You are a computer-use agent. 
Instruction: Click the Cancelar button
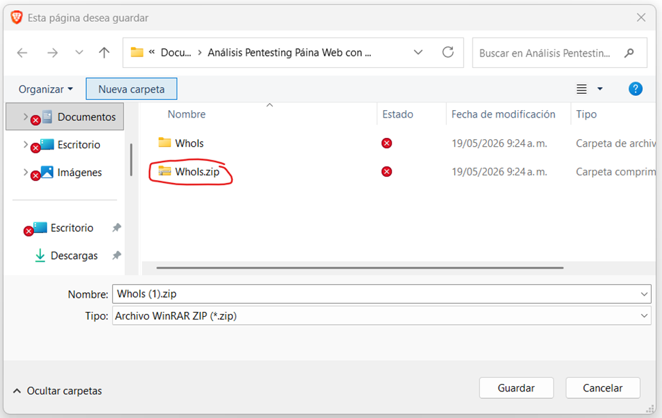[x=603, y=388]
